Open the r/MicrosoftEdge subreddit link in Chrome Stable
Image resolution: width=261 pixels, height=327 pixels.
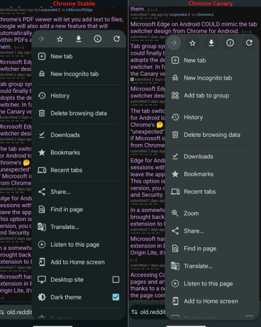[79, 10]
